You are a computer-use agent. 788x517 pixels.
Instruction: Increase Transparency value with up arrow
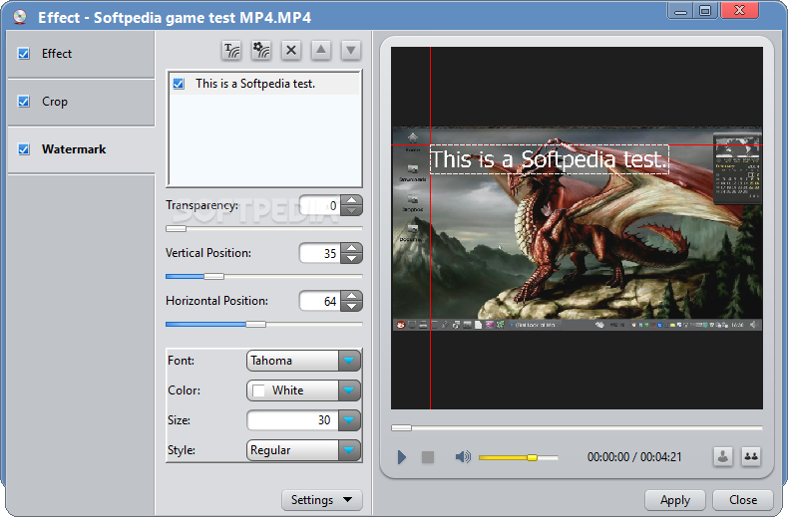click(351, 200)
